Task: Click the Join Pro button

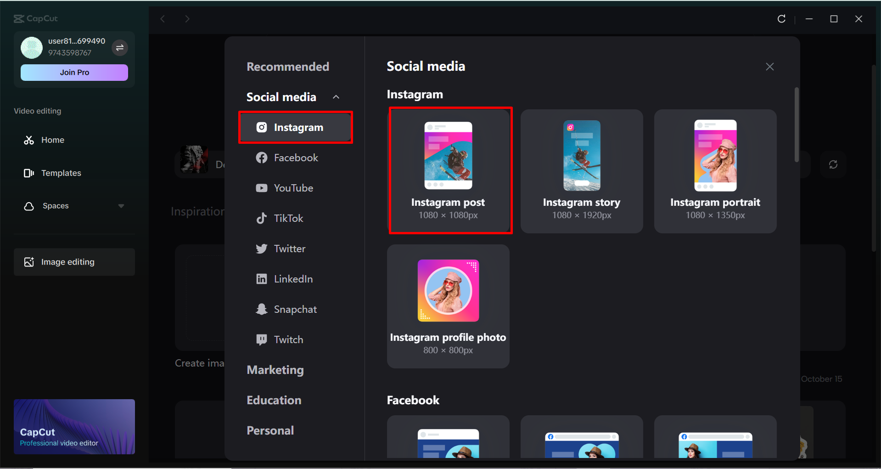Action: coord(74,72)
